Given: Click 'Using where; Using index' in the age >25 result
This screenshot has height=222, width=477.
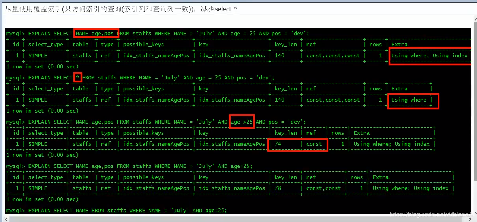Looking at the screenshot, I should click(392, 144).
